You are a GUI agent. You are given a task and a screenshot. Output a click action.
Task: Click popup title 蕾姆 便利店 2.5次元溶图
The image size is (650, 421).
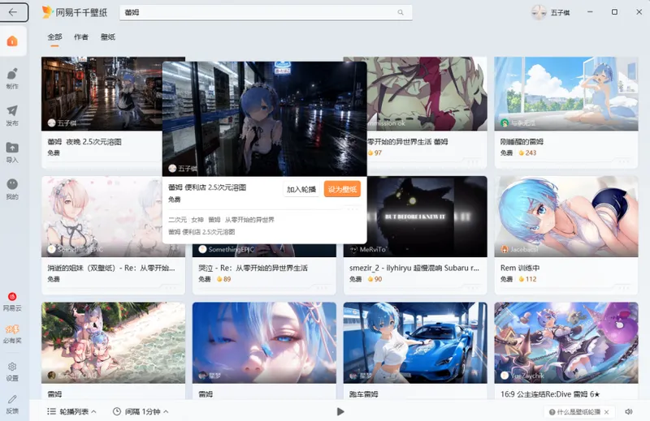coord(207,187)
